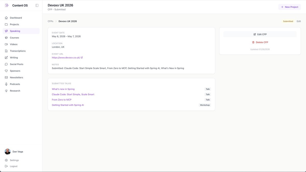Image resolution: width=306 pixels, height=172 pixels.
Task: Click the "May 6, 2026 - May 7, 2026" date
Action: pyautogui.click(x=66, y=36)
